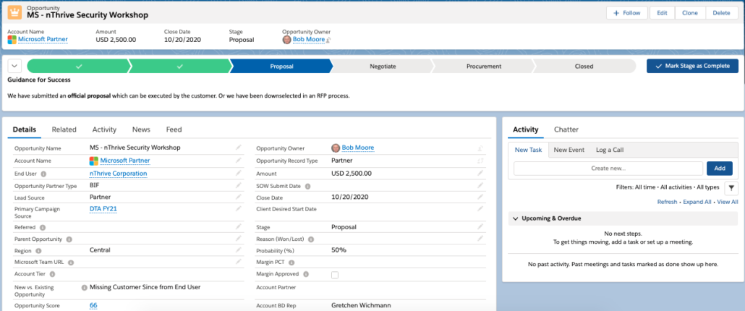
Task: Click pencil icon on Amount row
Action: tap(480, 174)
